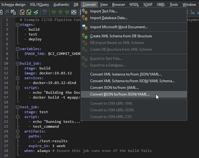
Task: Collapse the stages node in editor
Action: click(18, 25)
